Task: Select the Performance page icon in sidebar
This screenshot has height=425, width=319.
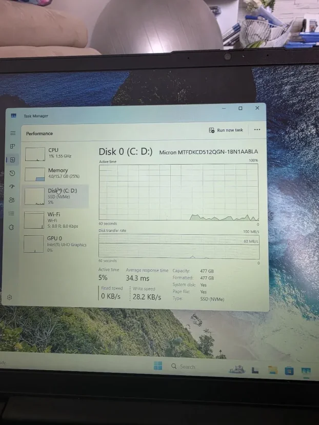Action: point(12,159)
